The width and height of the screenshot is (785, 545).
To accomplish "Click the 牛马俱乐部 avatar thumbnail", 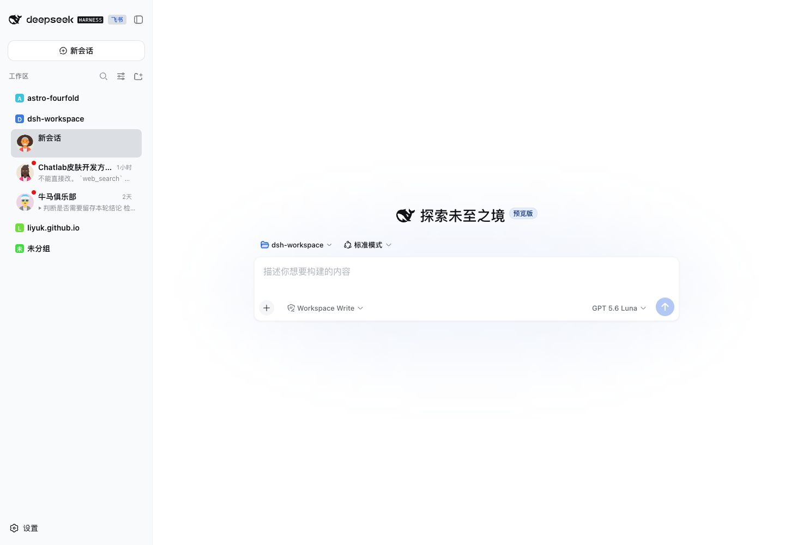I will point(25,202).
